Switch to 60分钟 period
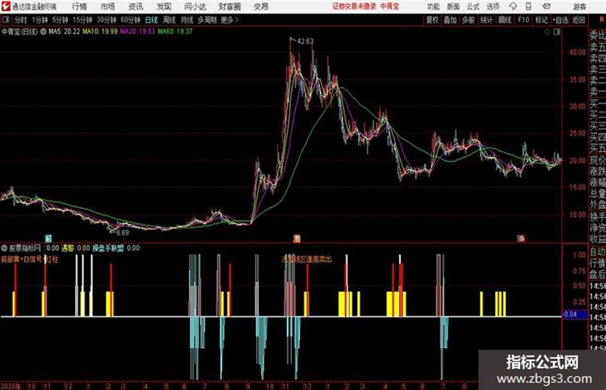The width and height of the screenshot is (606, 390). (x=130, y=20)
